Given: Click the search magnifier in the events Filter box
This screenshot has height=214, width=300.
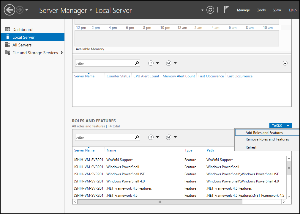Looking at the screenshot, I should 136,63.
